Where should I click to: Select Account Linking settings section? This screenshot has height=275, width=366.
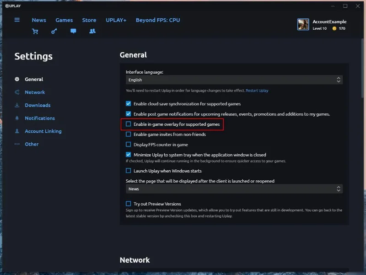point(43,131)
